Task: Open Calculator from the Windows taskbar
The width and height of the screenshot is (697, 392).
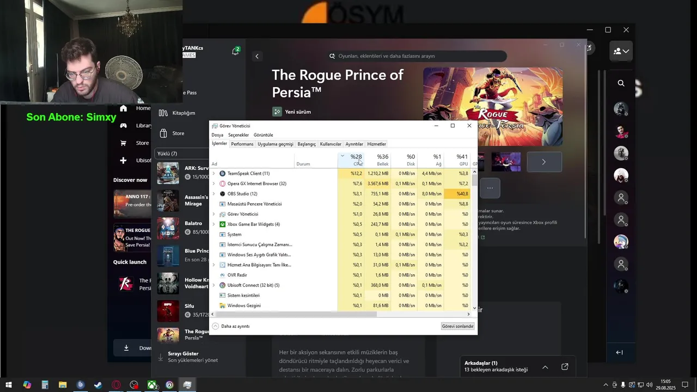Action: (x=45, y=385)
